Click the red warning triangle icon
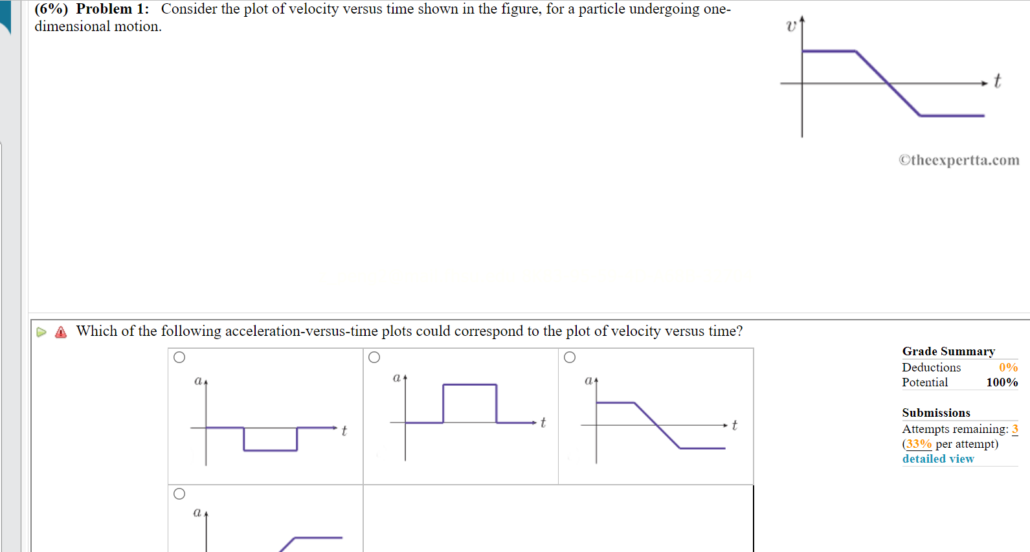 pyautogui.click(x=60, y=331)
